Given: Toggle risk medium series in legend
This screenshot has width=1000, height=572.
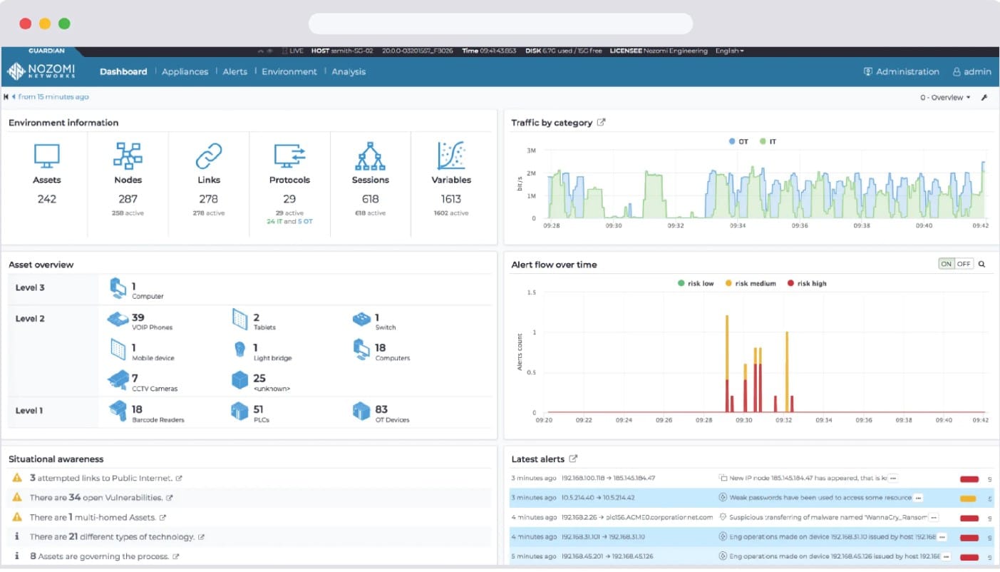Looking at the screenshot, I should 751,284.
